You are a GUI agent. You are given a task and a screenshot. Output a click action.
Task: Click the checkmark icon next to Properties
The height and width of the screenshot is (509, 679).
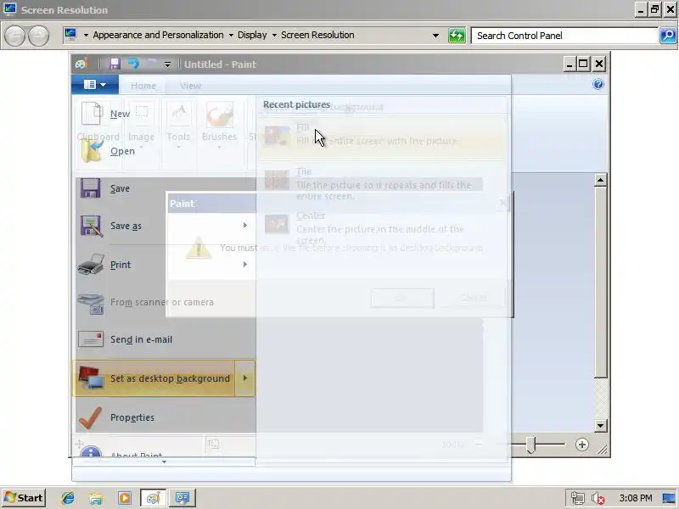tap(91, 417)
